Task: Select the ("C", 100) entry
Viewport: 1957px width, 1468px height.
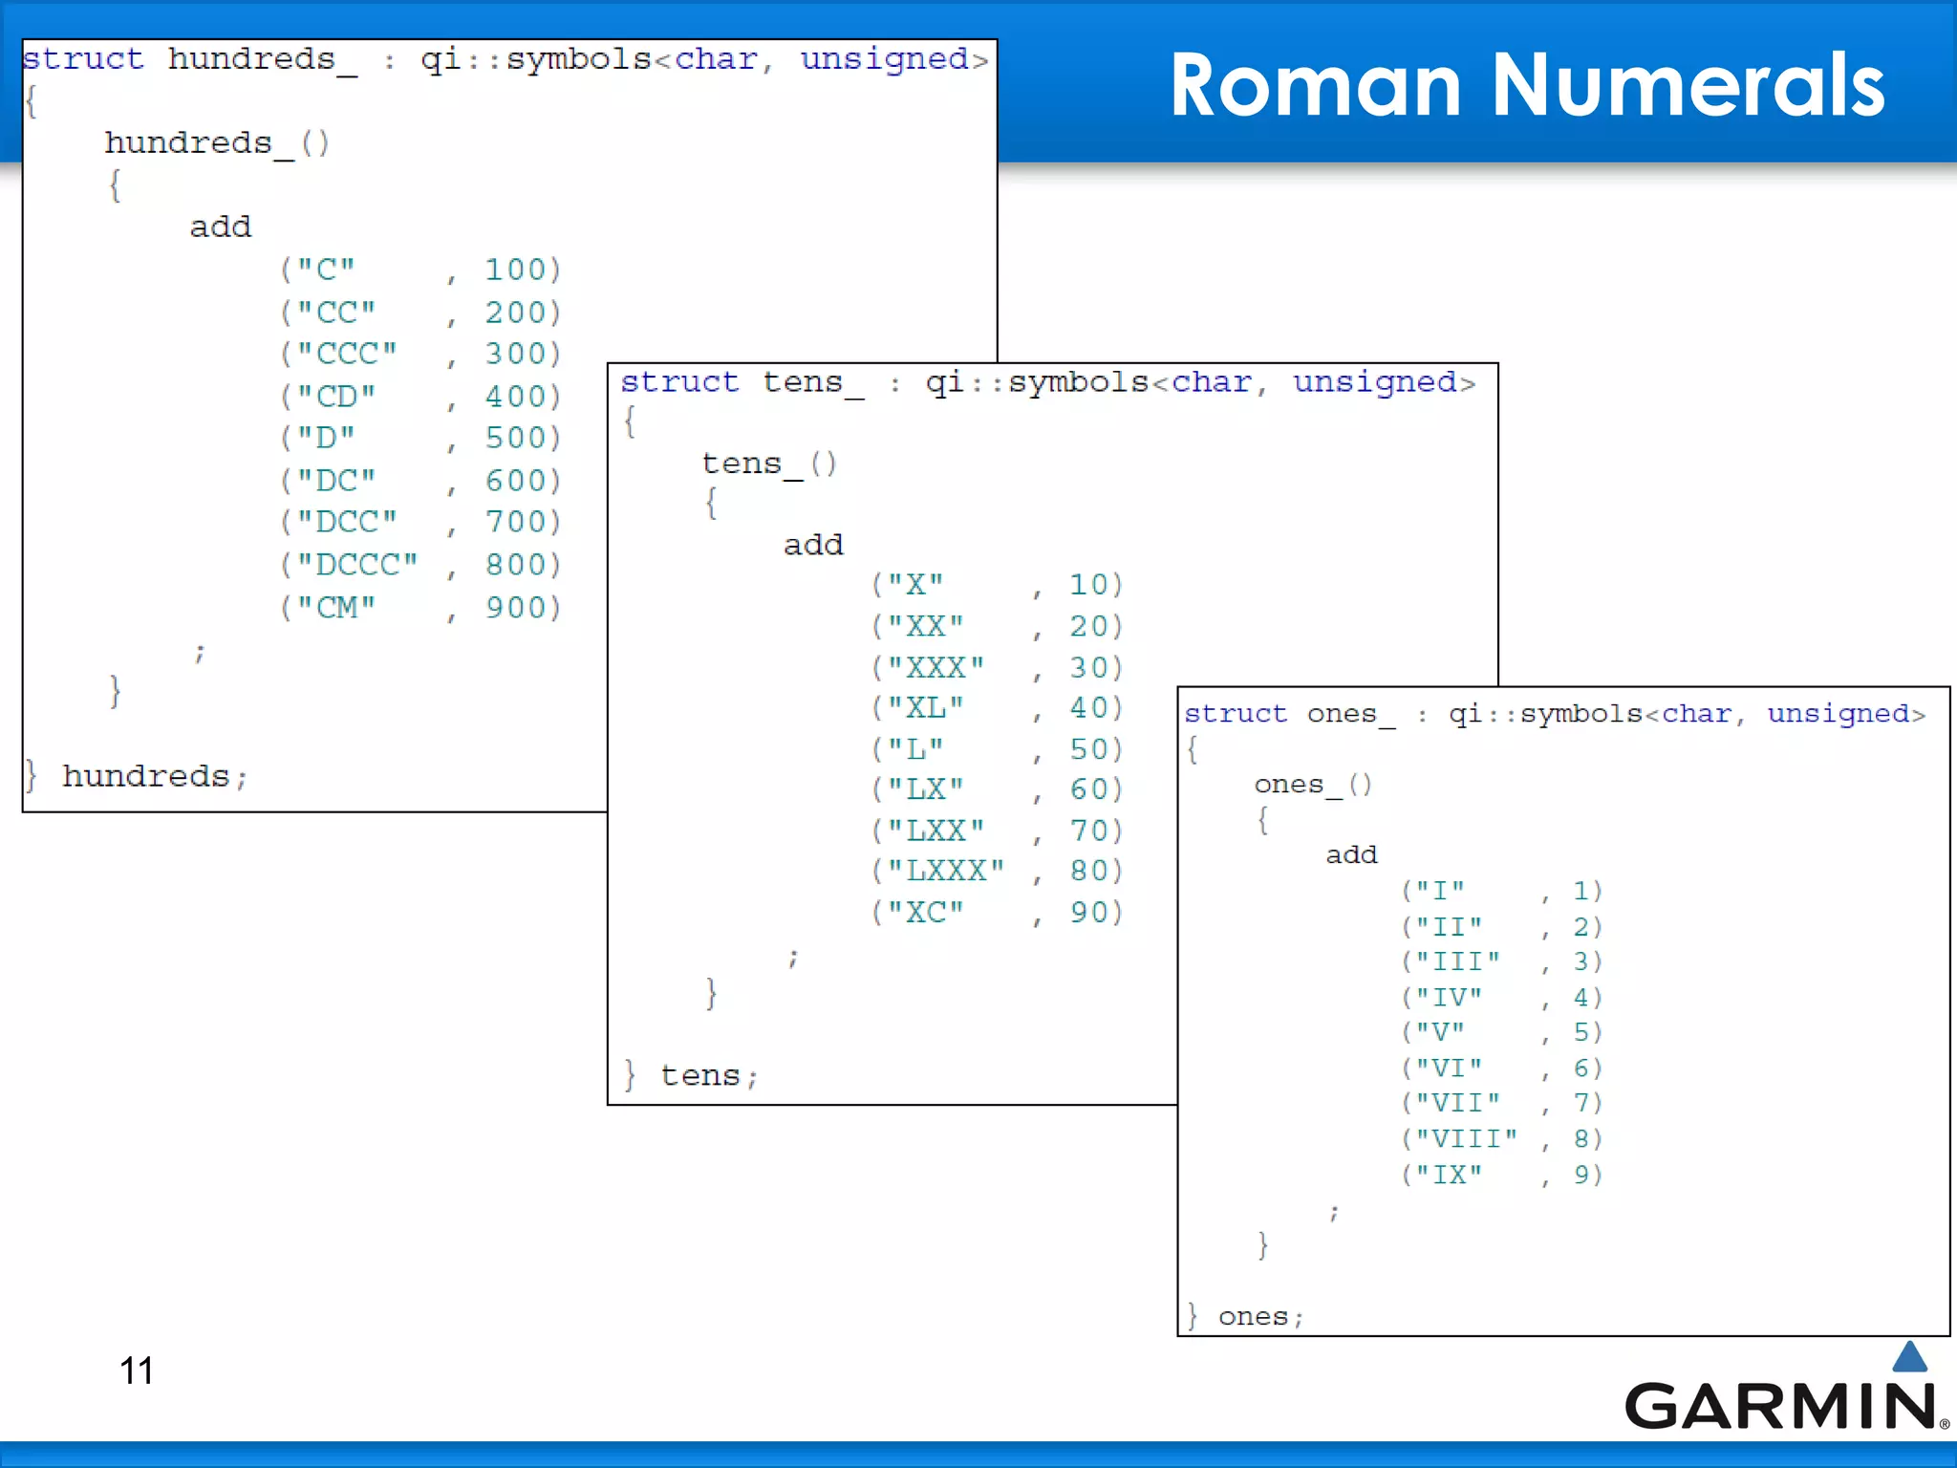Action: click(x=420, y=270)
